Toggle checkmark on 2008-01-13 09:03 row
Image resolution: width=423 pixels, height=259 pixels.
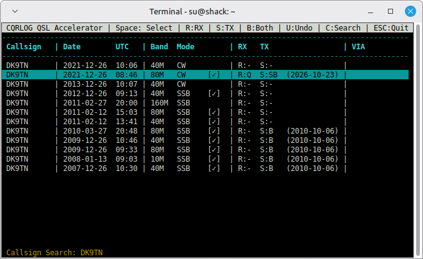[x=214, y=159]
